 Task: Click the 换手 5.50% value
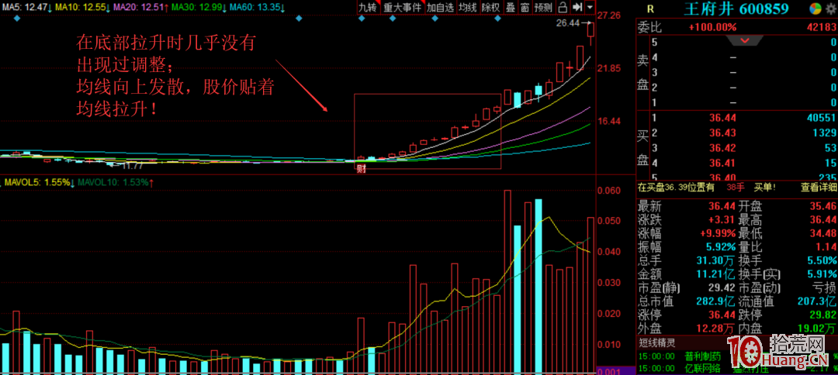point(821,260)
